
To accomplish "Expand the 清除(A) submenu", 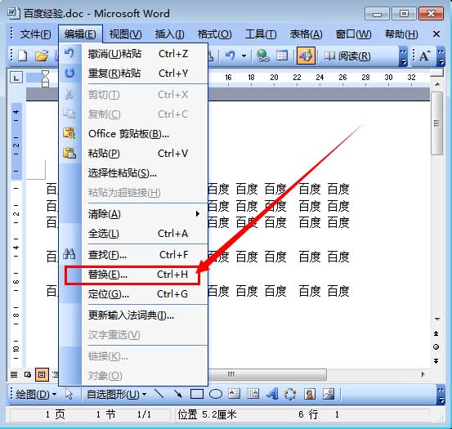I will tap(133, 214).
